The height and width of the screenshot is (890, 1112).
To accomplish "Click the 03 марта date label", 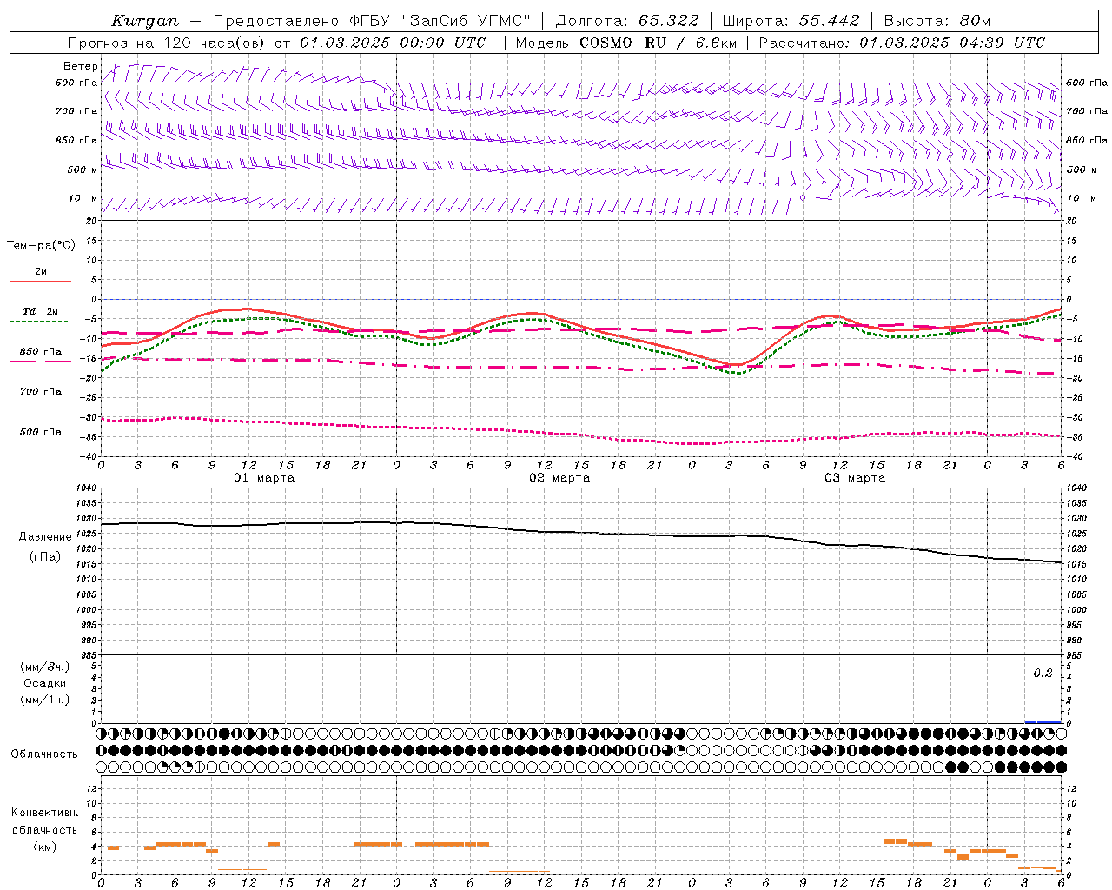I will tap(855, 478).
